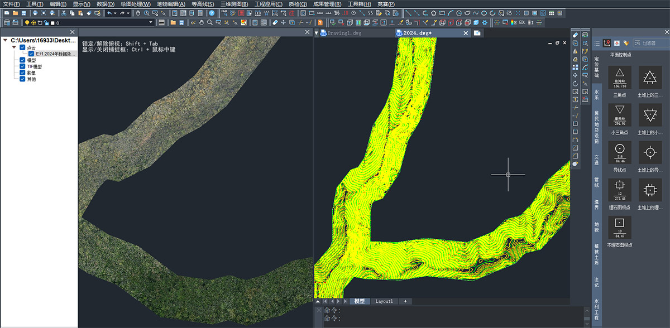
Task: Collapse the C:\Users project tree root
Action: coord(6,41)
